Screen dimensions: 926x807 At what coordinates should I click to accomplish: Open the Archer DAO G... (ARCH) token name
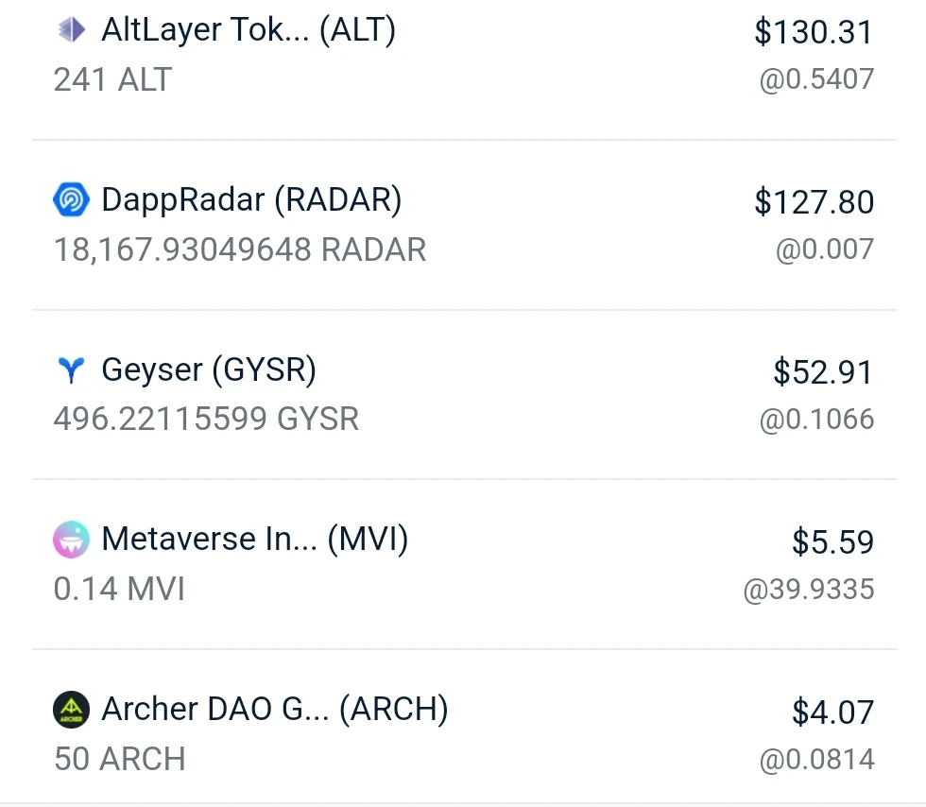275,709
